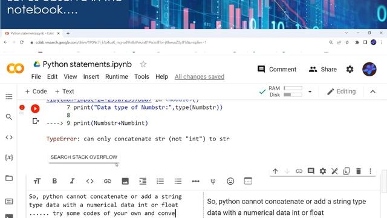Image resolution: width=387 pixels, height=218 pixels.
Task: Format selection as code
Action: 89,181
